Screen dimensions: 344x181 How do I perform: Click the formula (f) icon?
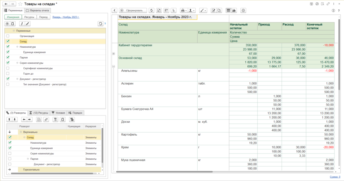[22, 24]
